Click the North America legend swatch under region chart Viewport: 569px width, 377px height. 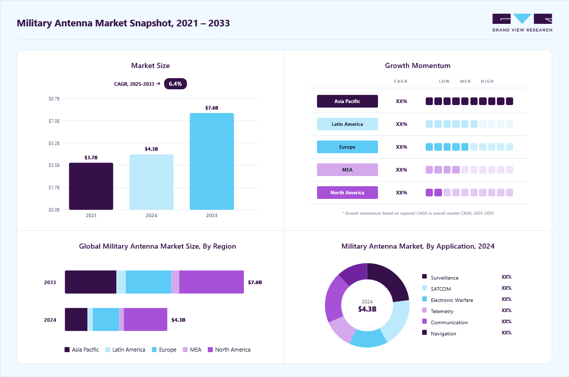point(210,350)
